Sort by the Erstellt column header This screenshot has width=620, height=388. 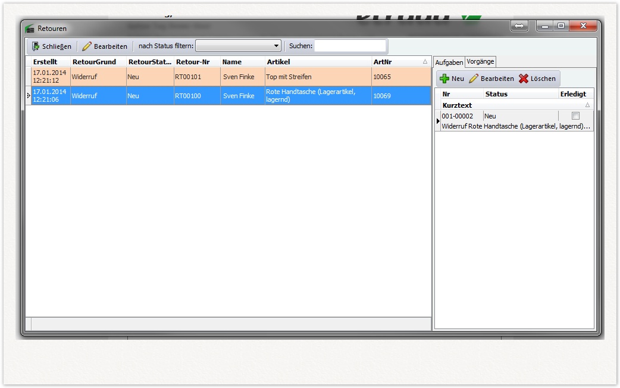point(45,62)
